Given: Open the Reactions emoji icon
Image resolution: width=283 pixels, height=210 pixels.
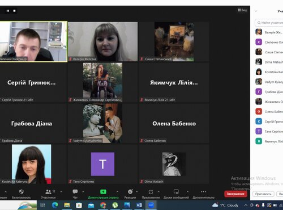Looking at the screenshot, I should click(130, 192).
